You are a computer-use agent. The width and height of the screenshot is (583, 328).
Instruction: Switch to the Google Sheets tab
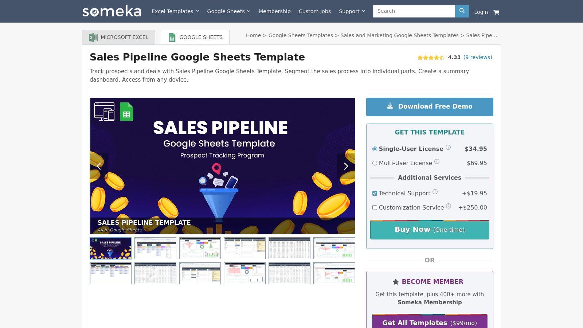coord(195,37)
